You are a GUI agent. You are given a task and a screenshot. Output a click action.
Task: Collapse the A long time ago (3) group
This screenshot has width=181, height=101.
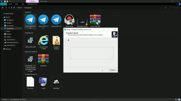coord(24,74)
